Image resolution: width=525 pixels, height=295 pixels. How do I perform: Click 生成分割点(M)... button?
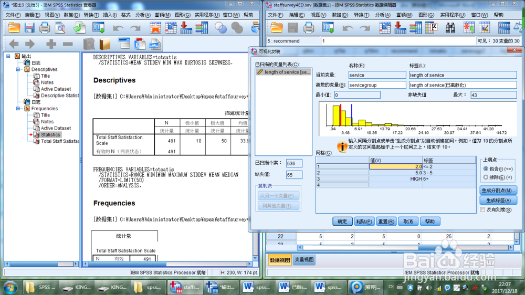tap(498, 191)
